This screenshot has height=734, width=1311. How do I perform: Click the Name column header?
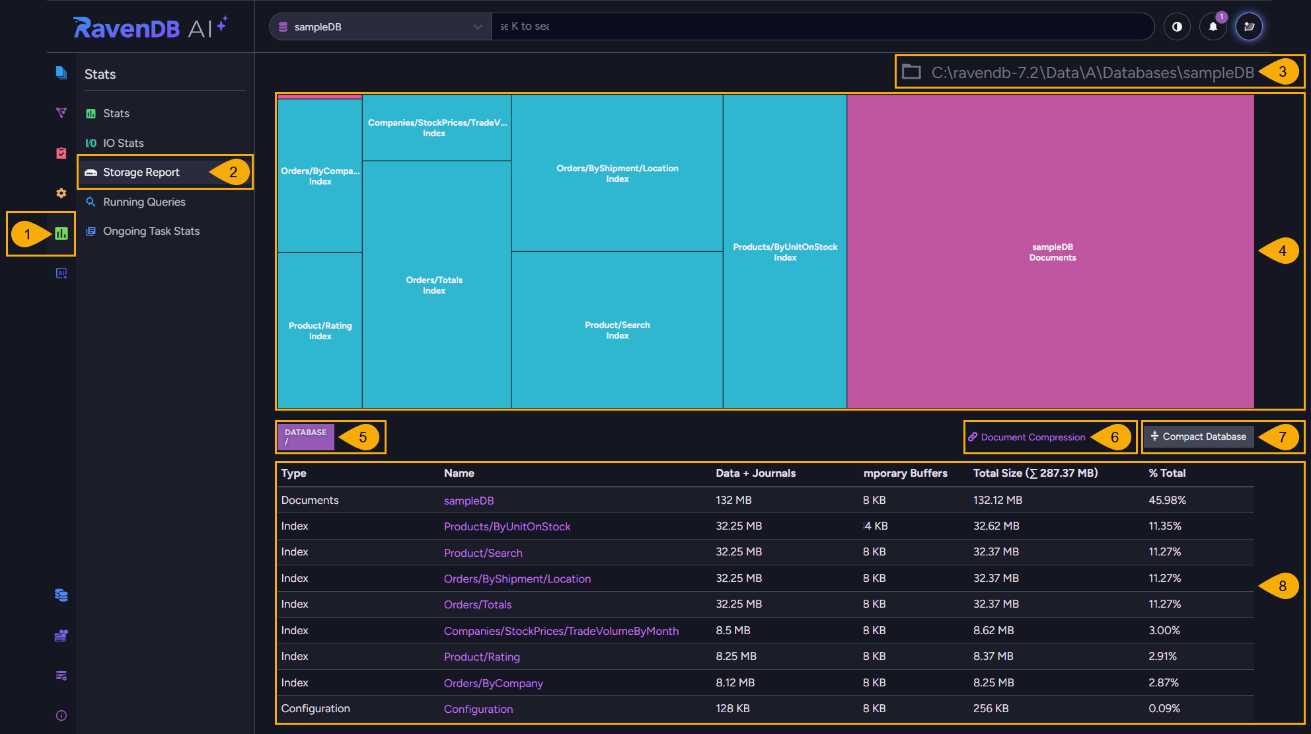coord(459,473)
